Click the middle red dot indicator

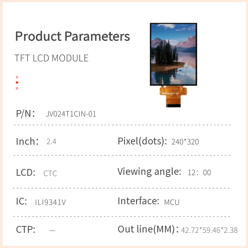coord(17,82)
